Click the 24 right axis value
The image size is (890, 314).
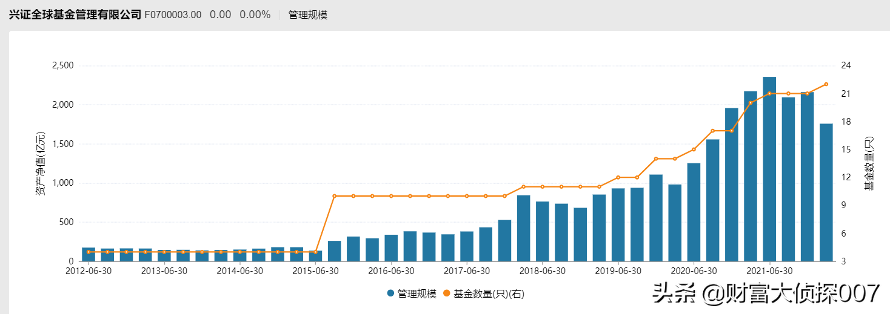[x=846, y=65]
